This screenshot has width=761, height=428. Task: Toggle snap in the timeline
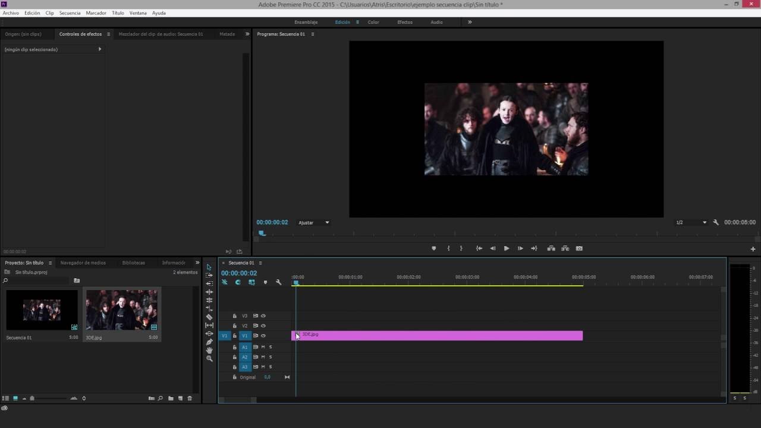coord(238,282)
